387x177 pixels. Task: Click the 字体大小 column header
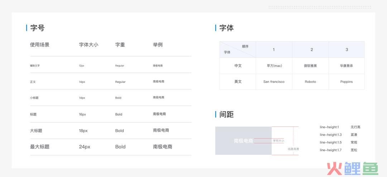[89, 45]
